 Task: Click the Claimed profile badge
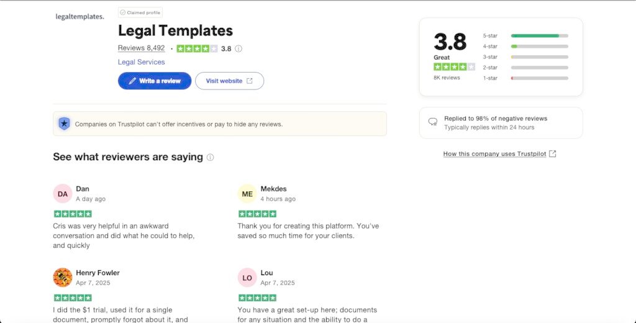pyautogui.click(x=140, y=12)
